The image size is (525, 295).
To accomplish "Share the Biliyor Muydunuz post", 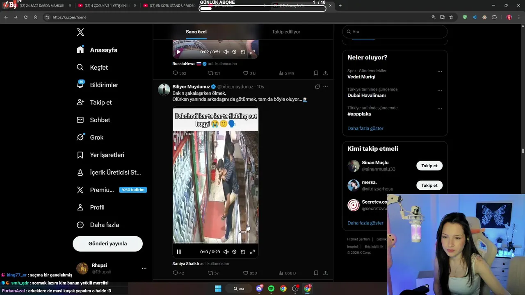I will point(325,273).
